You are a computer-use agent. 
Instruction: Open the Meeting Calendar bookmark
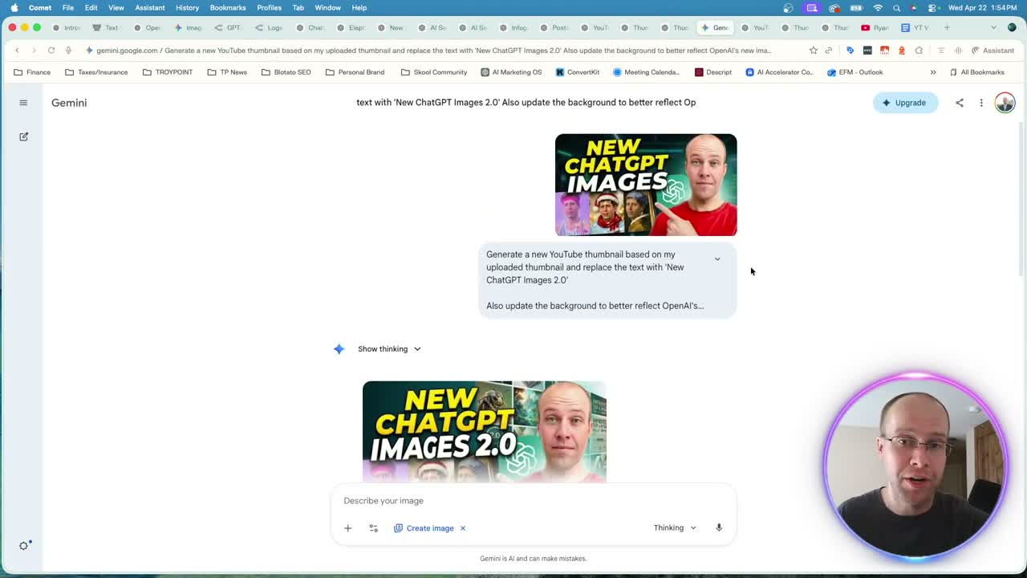tap(646, 72)
